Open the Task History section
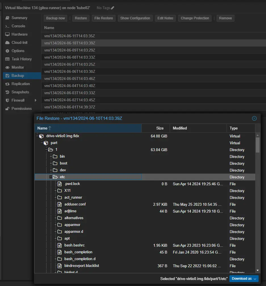 [x=21, y=59]
